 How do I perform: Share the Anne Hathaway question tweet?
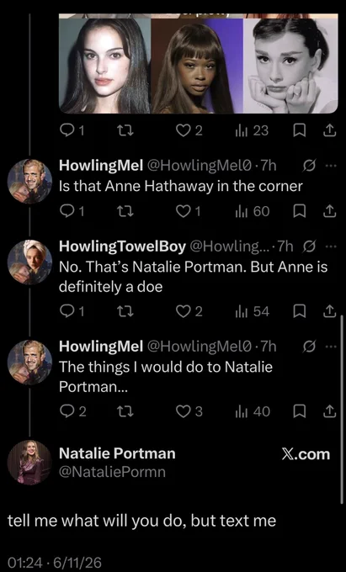tap(329, 211)
